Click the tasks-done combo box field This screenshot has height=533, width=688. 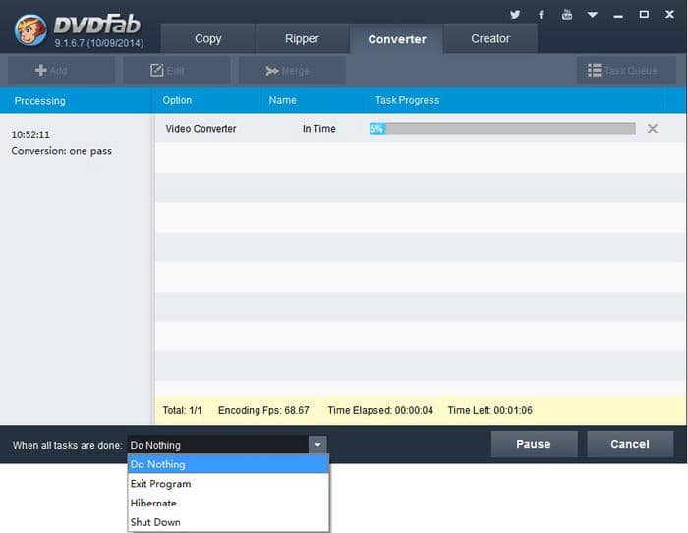coord(218,445)
